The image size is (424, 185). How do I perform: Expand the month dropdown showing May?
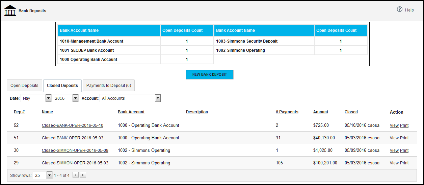pyautogui.click(x=36, y=98)
